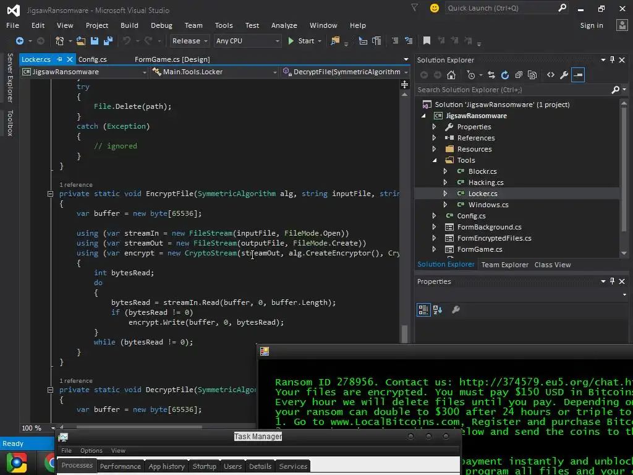
Task: Toggle a bookmark on the current line
Action: click(x=427, y=41)
